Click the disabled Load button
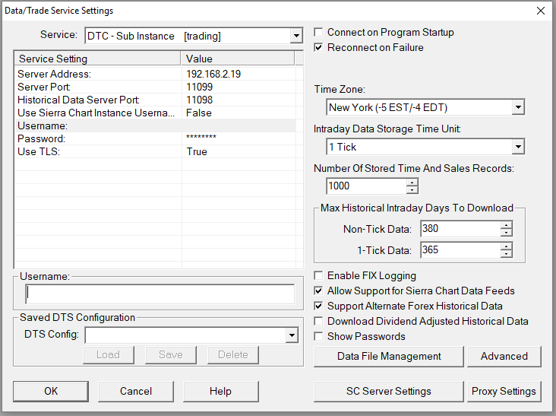This screenshot has height=416, width=556. point(109,354)
